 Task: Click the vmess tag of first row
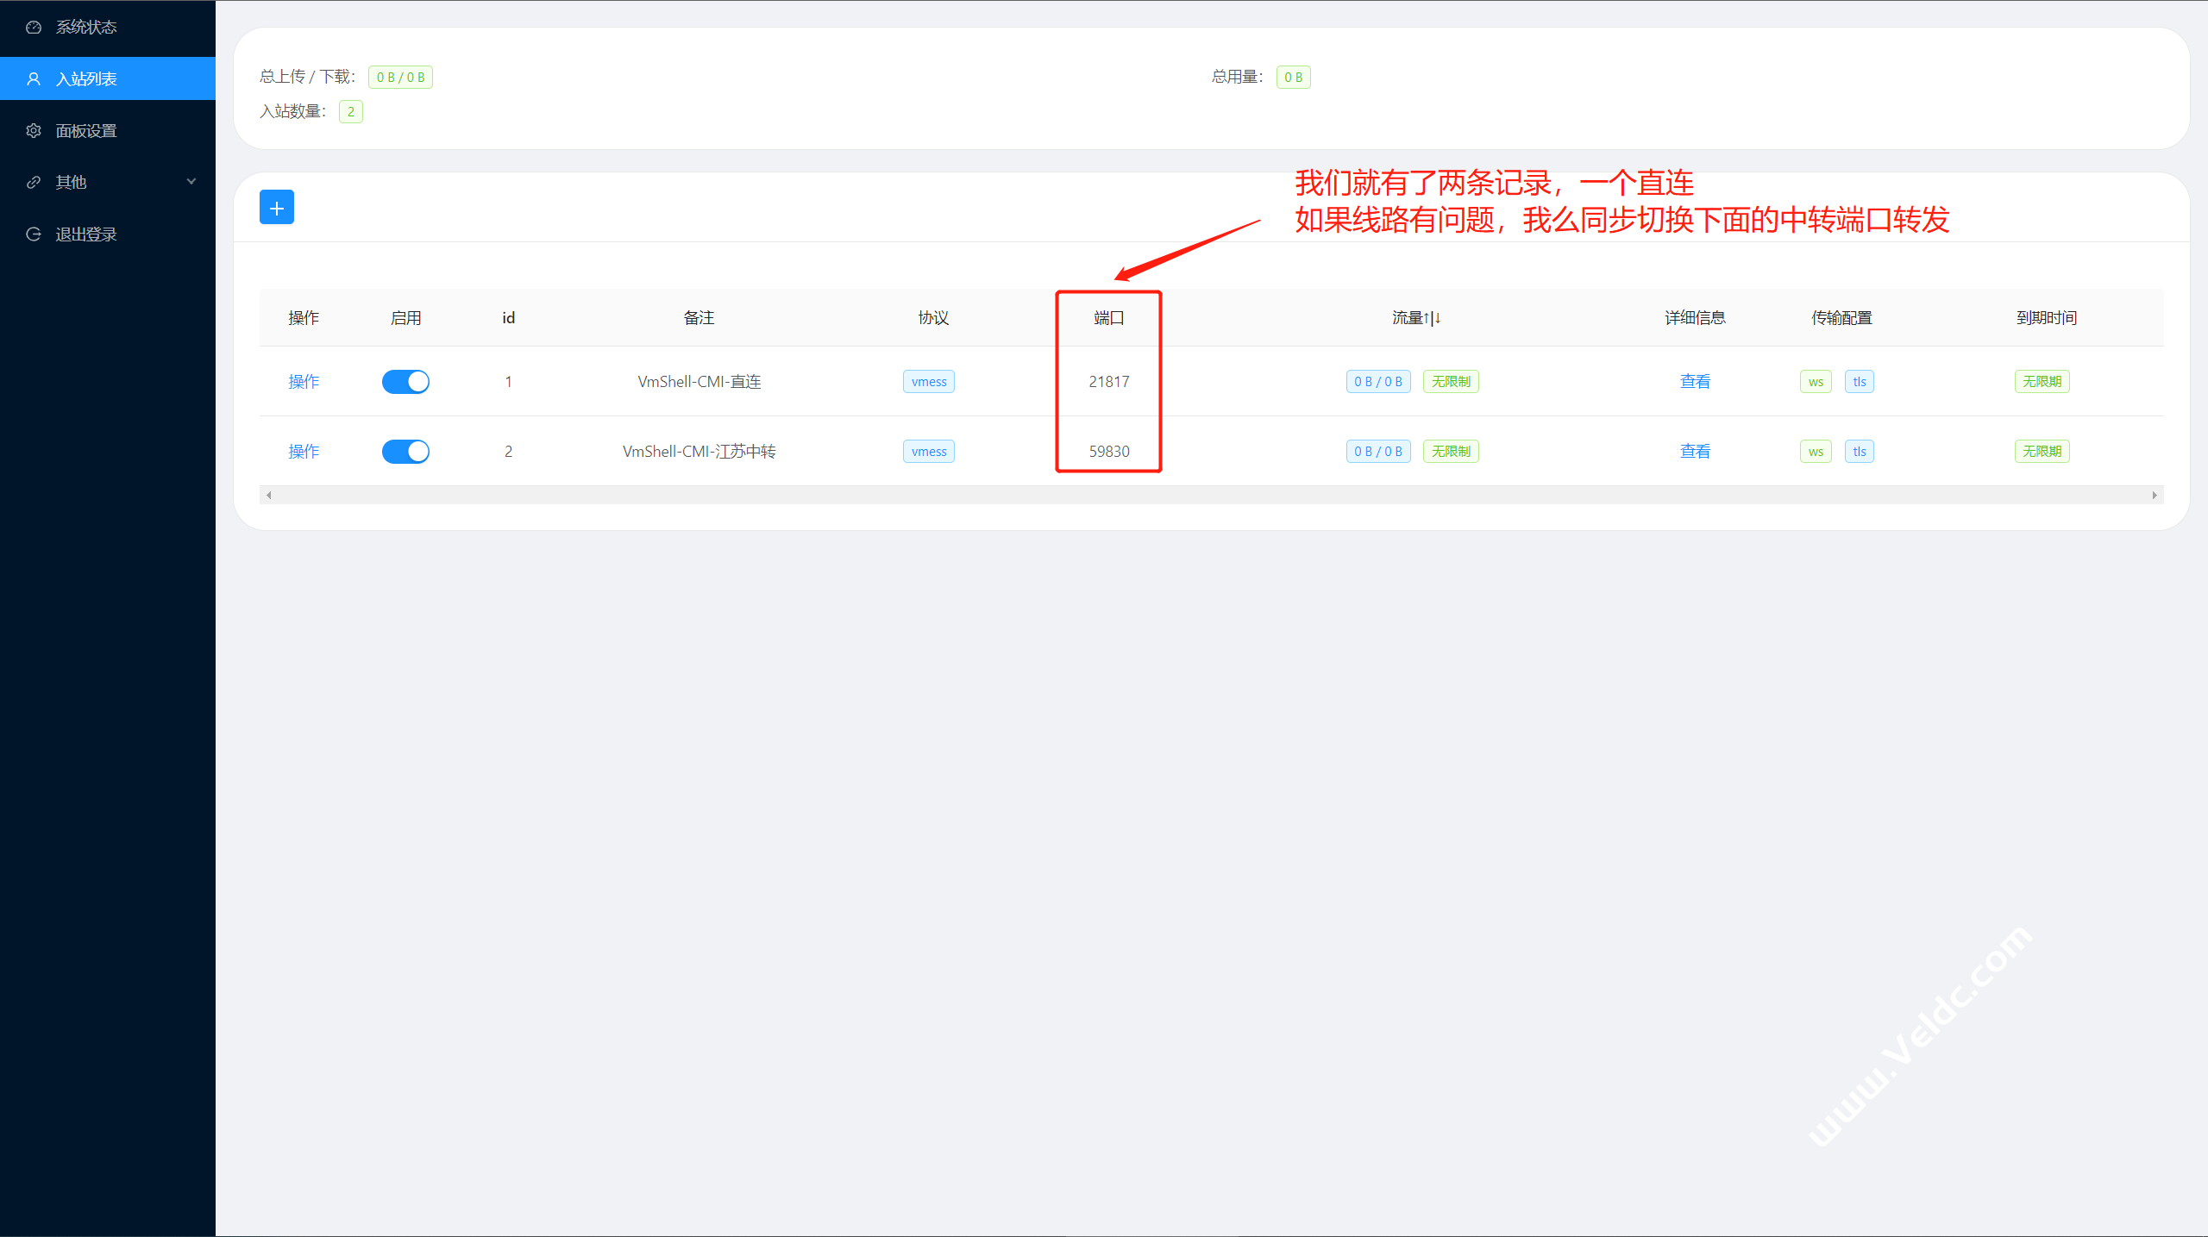929,382
